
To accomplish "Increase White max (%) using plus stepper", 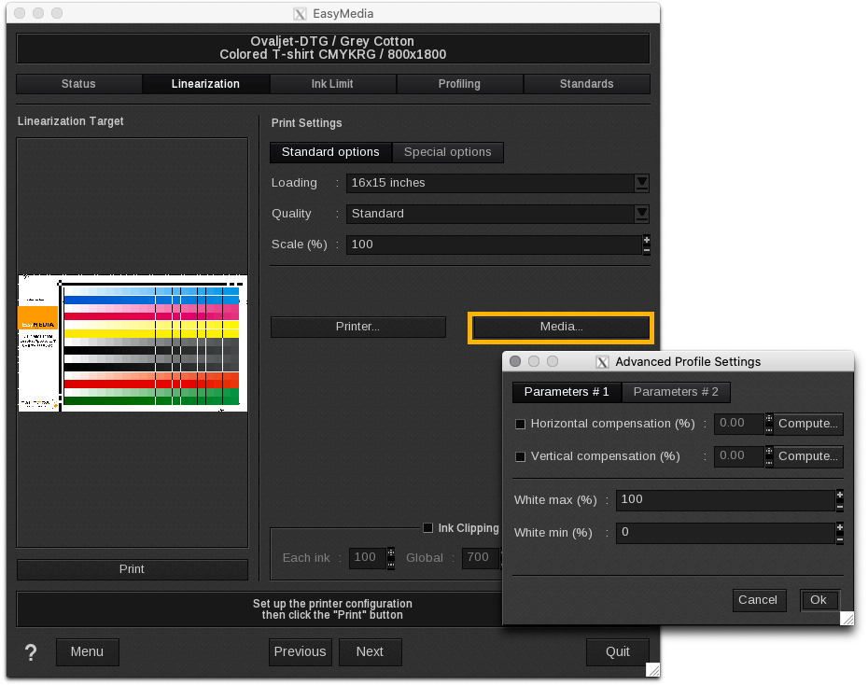I will (x=840, y=495).
